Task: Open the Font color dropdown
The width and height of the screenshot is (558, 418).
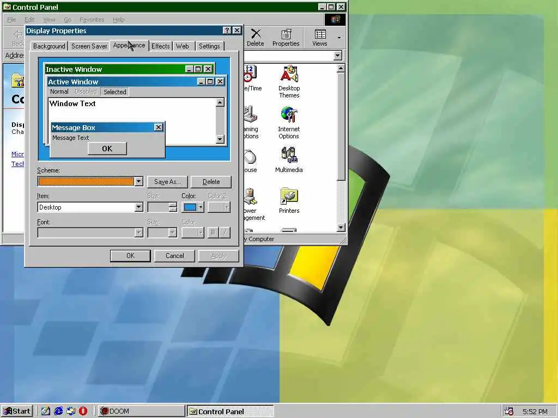Action: coord(193,233)
